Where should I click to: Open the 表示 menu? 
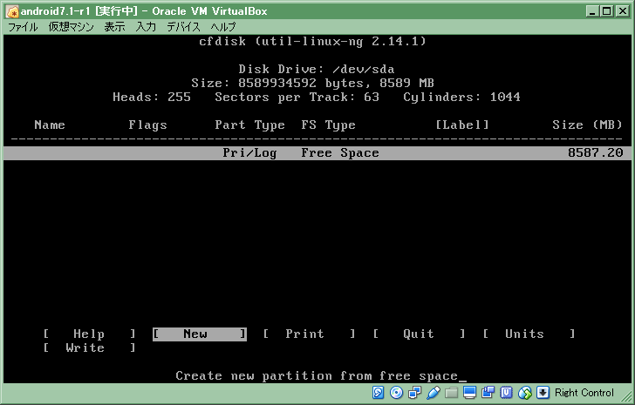114,27
